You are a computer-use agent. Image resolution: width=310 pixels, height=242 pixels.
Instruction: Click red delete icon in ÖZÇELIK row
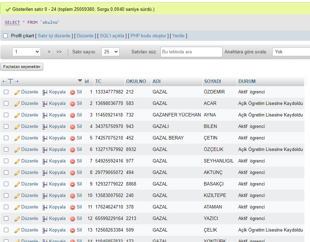[x=73, y=150]
